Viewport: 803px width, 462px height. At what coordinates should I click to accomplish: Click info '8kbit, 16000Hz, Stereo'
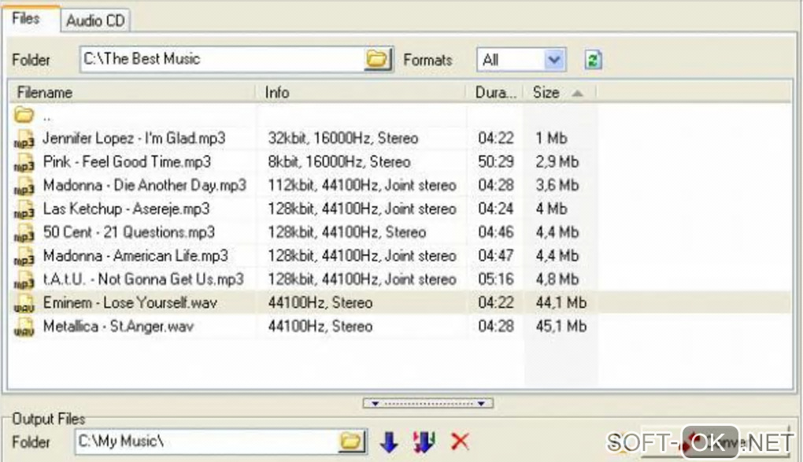pyautogui.click(x=339, y=162)
